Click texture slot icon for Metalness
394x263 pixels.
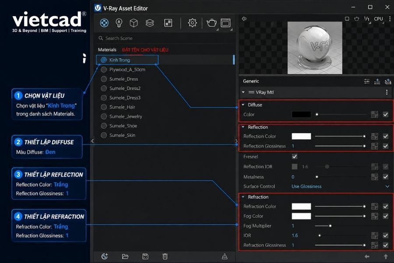[374, 177]
